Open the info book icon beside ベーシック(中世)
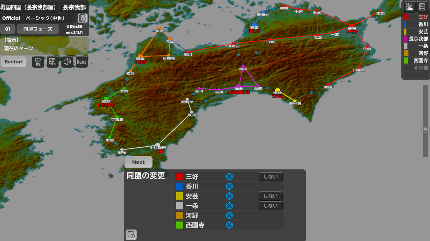Screen dimensions: 430x241 (82, 18)
